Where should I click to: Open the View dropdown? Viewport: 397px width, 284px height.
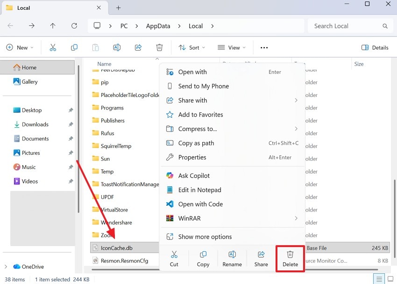(232, 48)
